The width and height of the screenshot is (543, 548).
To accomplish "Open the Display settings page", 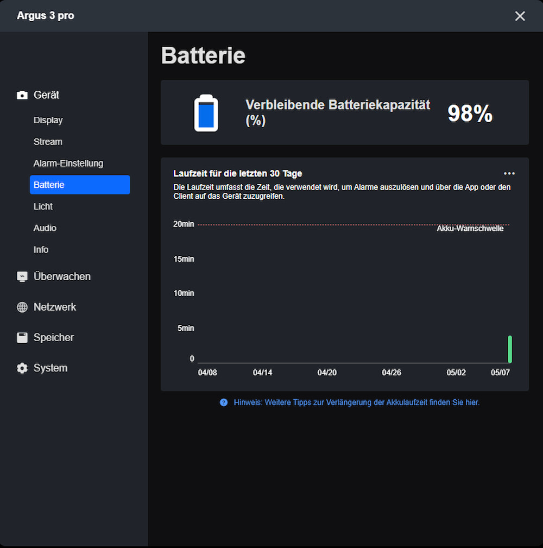I will coord(48,120).
